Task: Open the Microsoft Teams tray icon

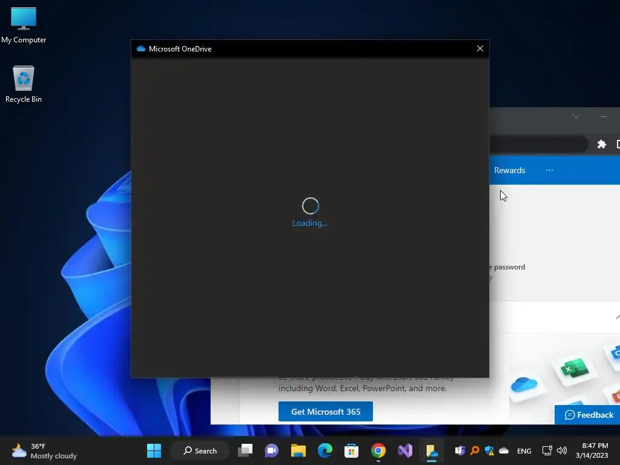Action: coord(460,450)
